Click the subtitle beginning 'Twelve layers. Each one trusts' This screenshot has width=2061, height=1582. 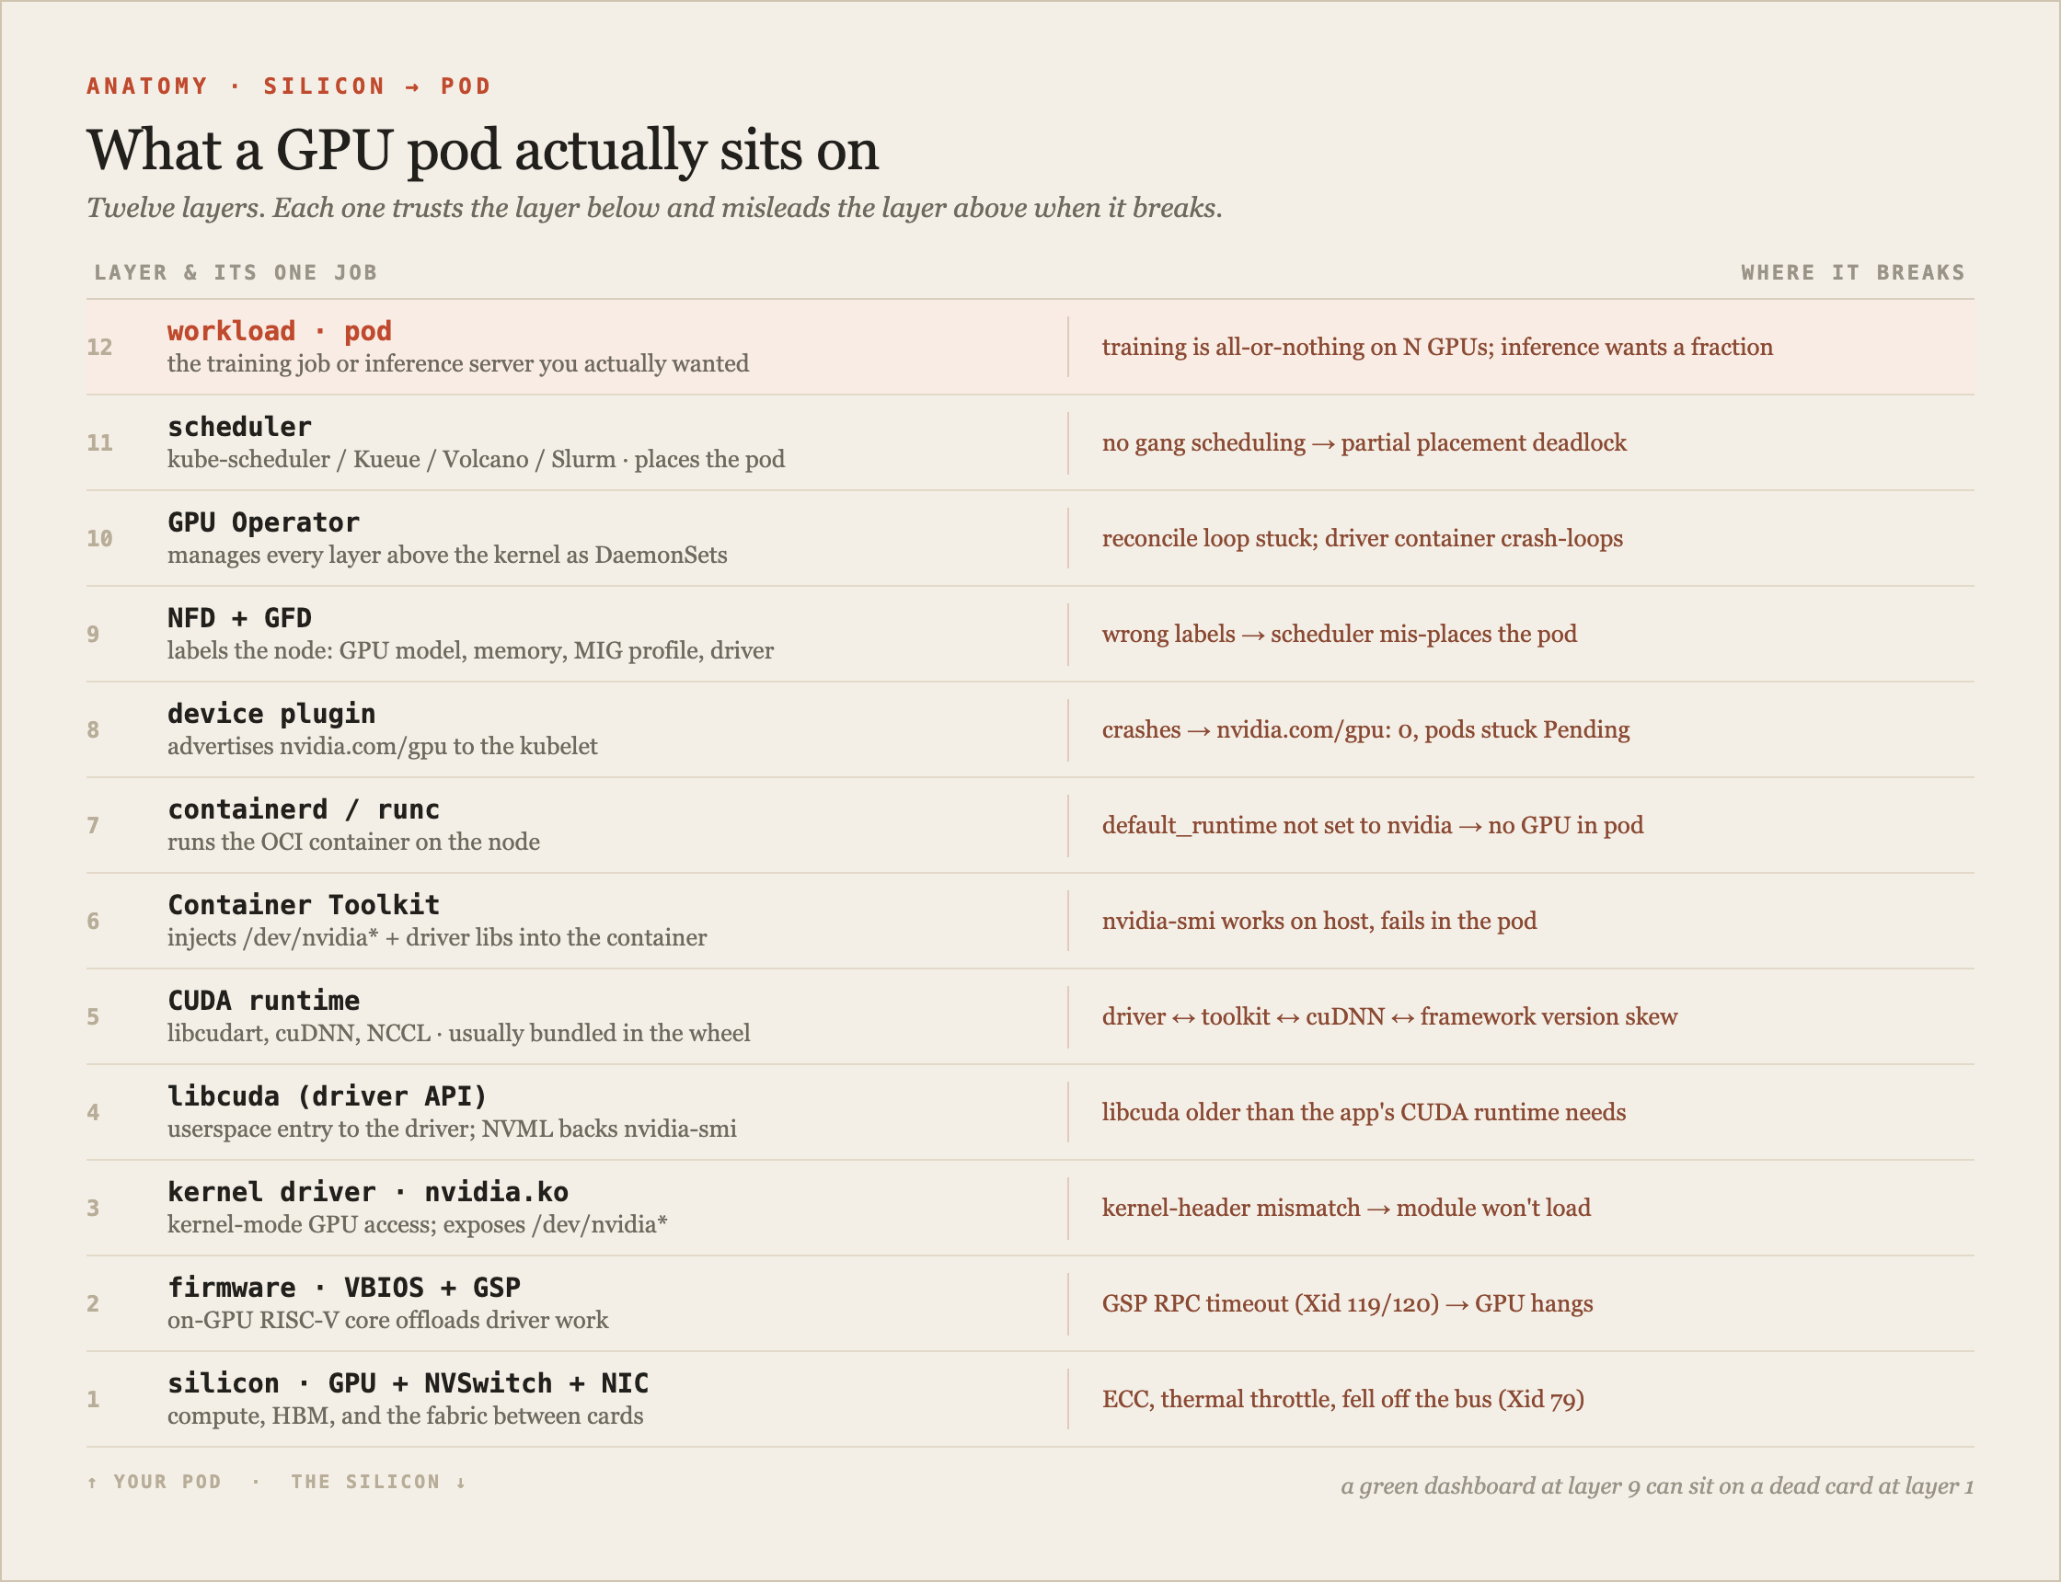(655, 207)
